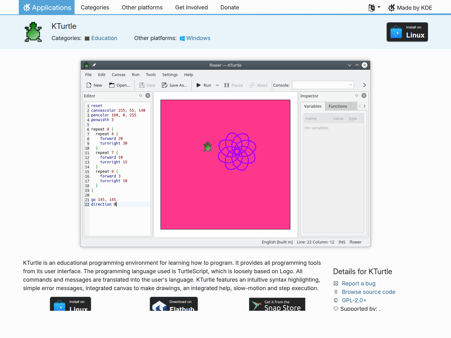Screen dimensions: 451x338
Task: Click the Abort circle icon
Action: (252, 85)
